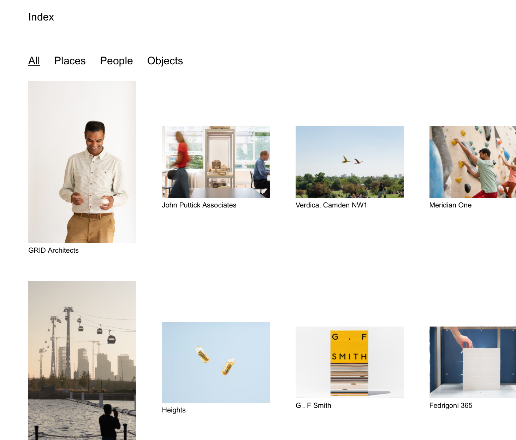Switch to the Places filter

[70, 60]
